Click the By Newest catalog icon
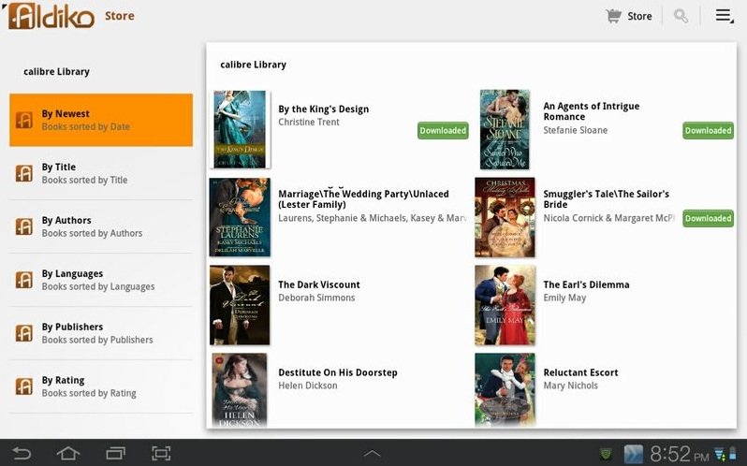Image resolution: width=747 pixels, height=466 pixels. 23,120
